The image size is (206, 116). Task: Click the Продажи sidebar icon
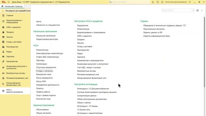point(3,32)
